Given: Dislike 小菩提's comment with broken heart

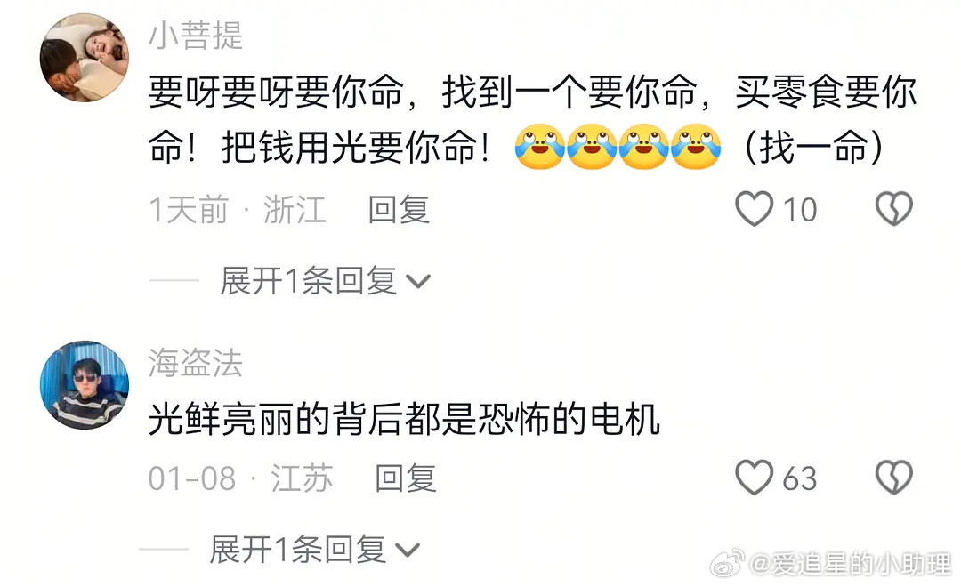Looking at the screenshot, I should (893, 209).
